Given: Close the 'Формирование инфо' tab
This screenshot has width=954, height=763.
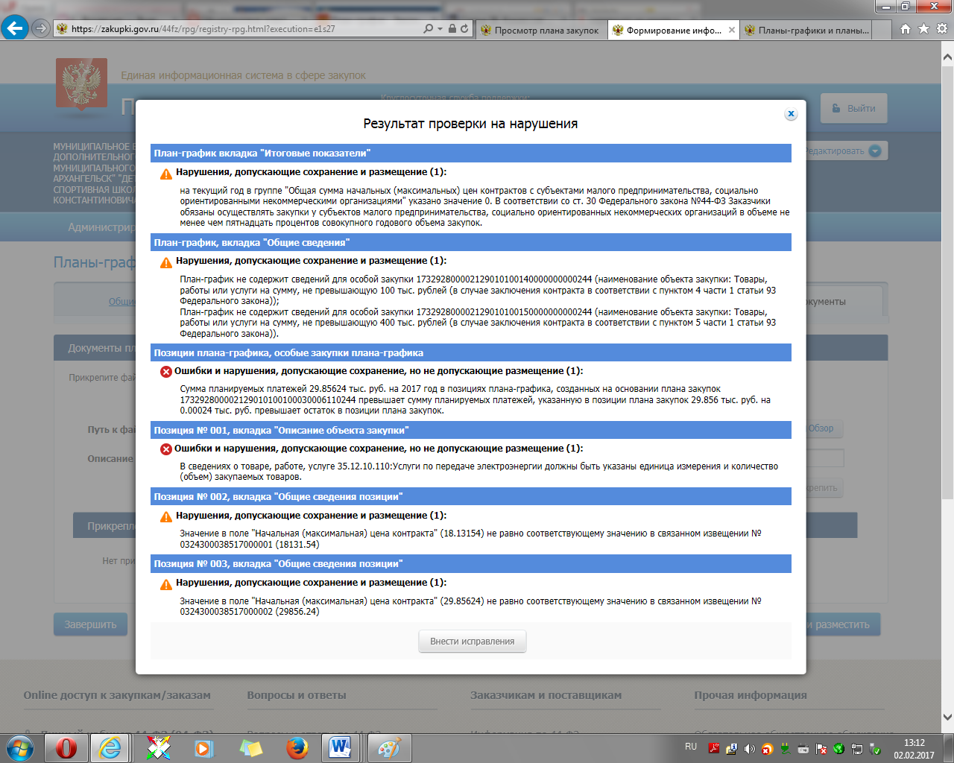Looking at the screenshot, I should (732, 31).
